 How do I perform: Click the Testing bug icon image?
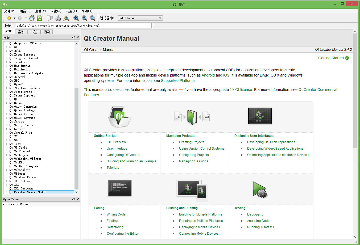pos(260,190)
